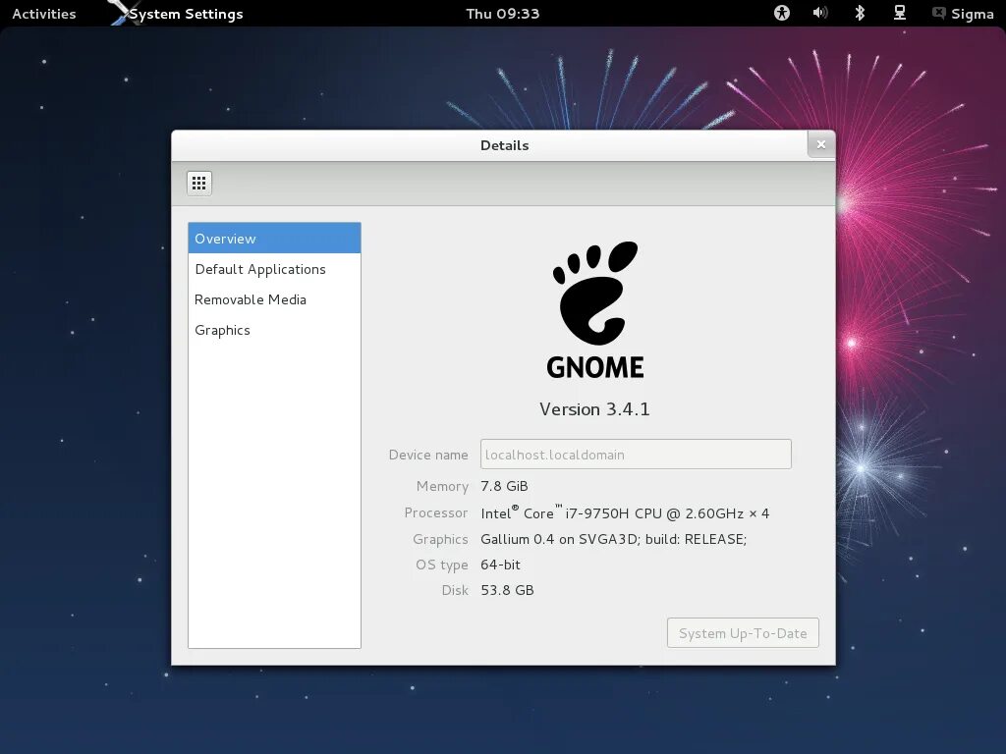Open the network connection icon
Image resolution: width=1006 pixels, height=754 pixels.
coord(900,13)
